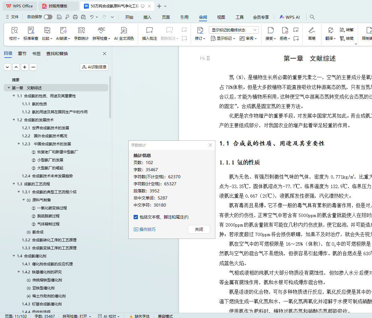
Task: Uncheck 包括文本框、脚注和尾注 checkbox
Action: point(136,217)
